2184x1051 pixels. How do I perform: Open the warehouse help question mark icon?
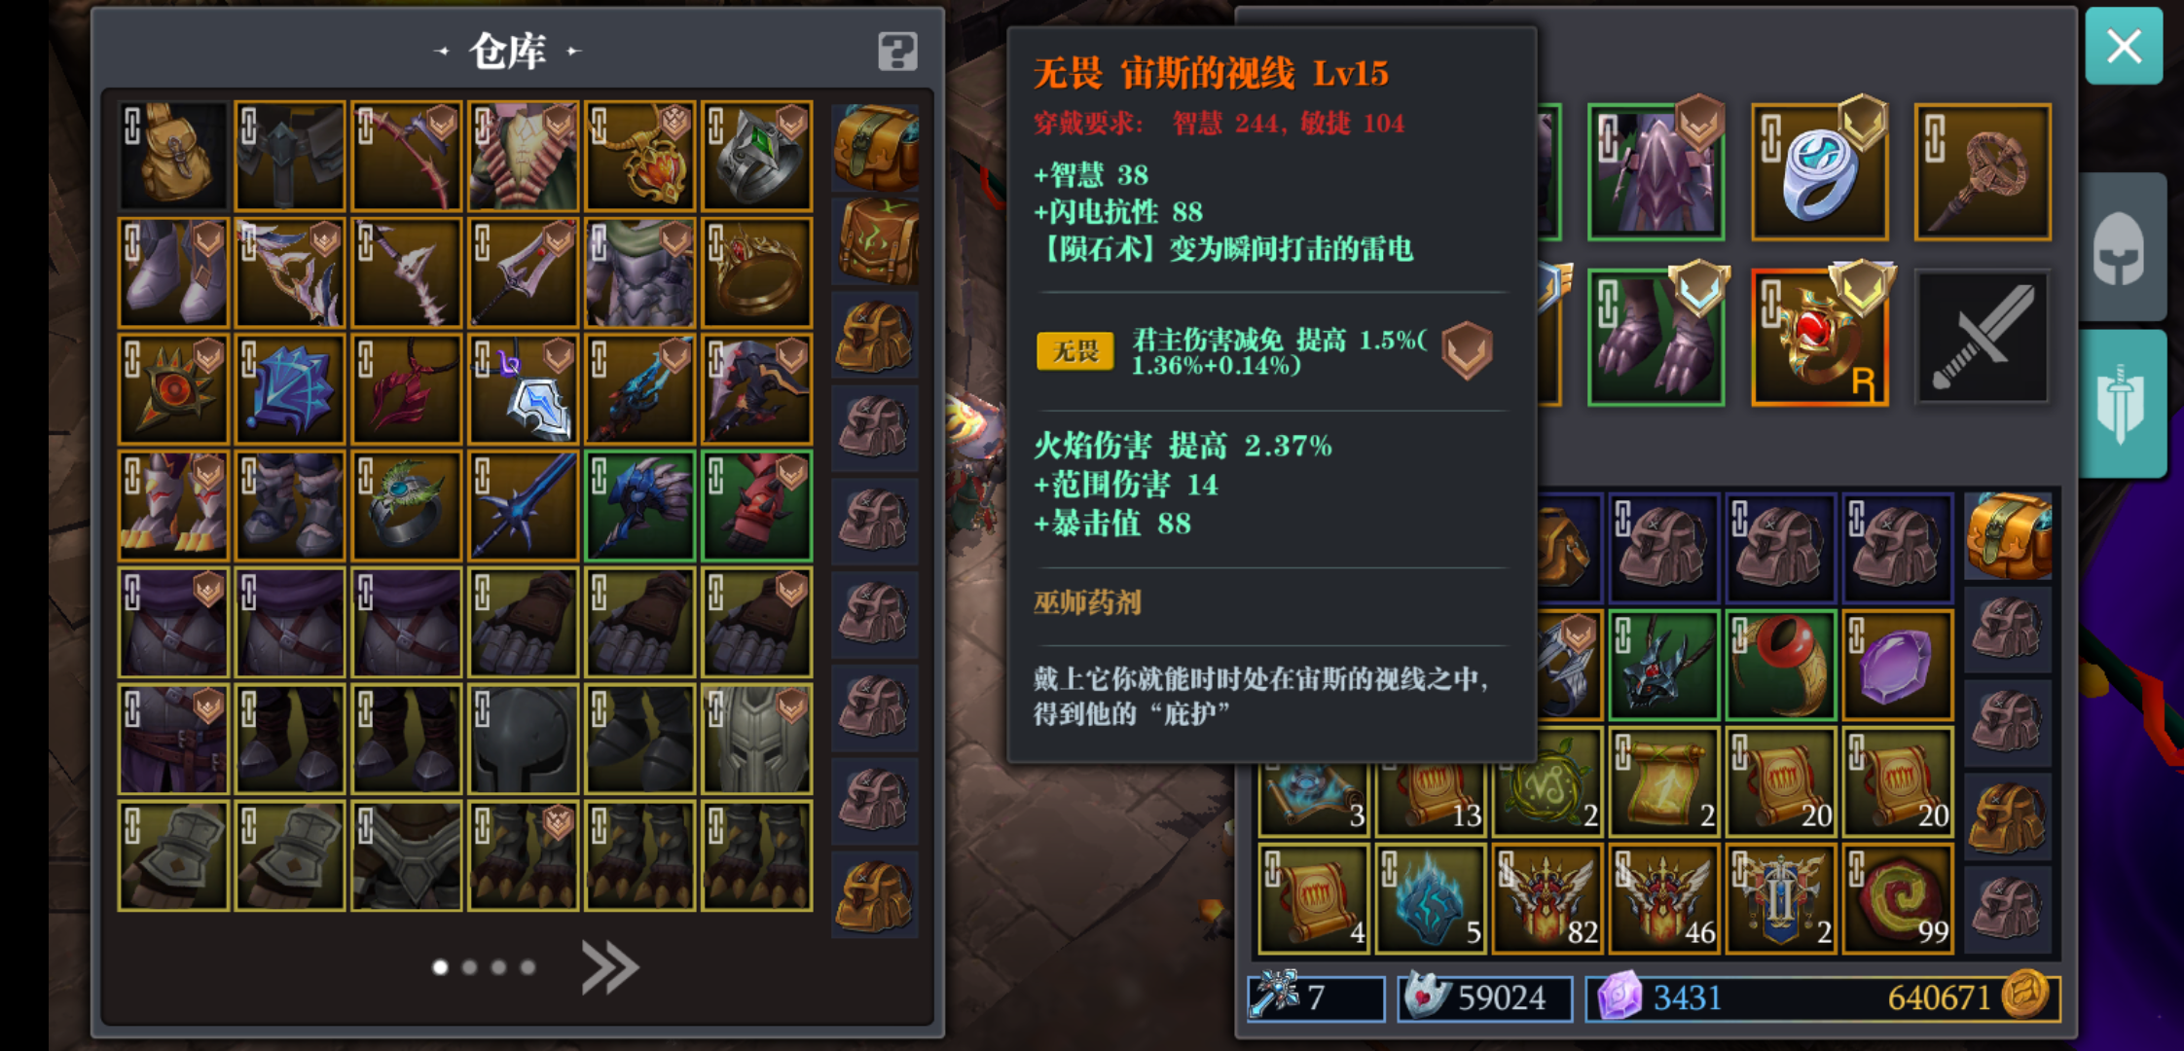(897, 52)
